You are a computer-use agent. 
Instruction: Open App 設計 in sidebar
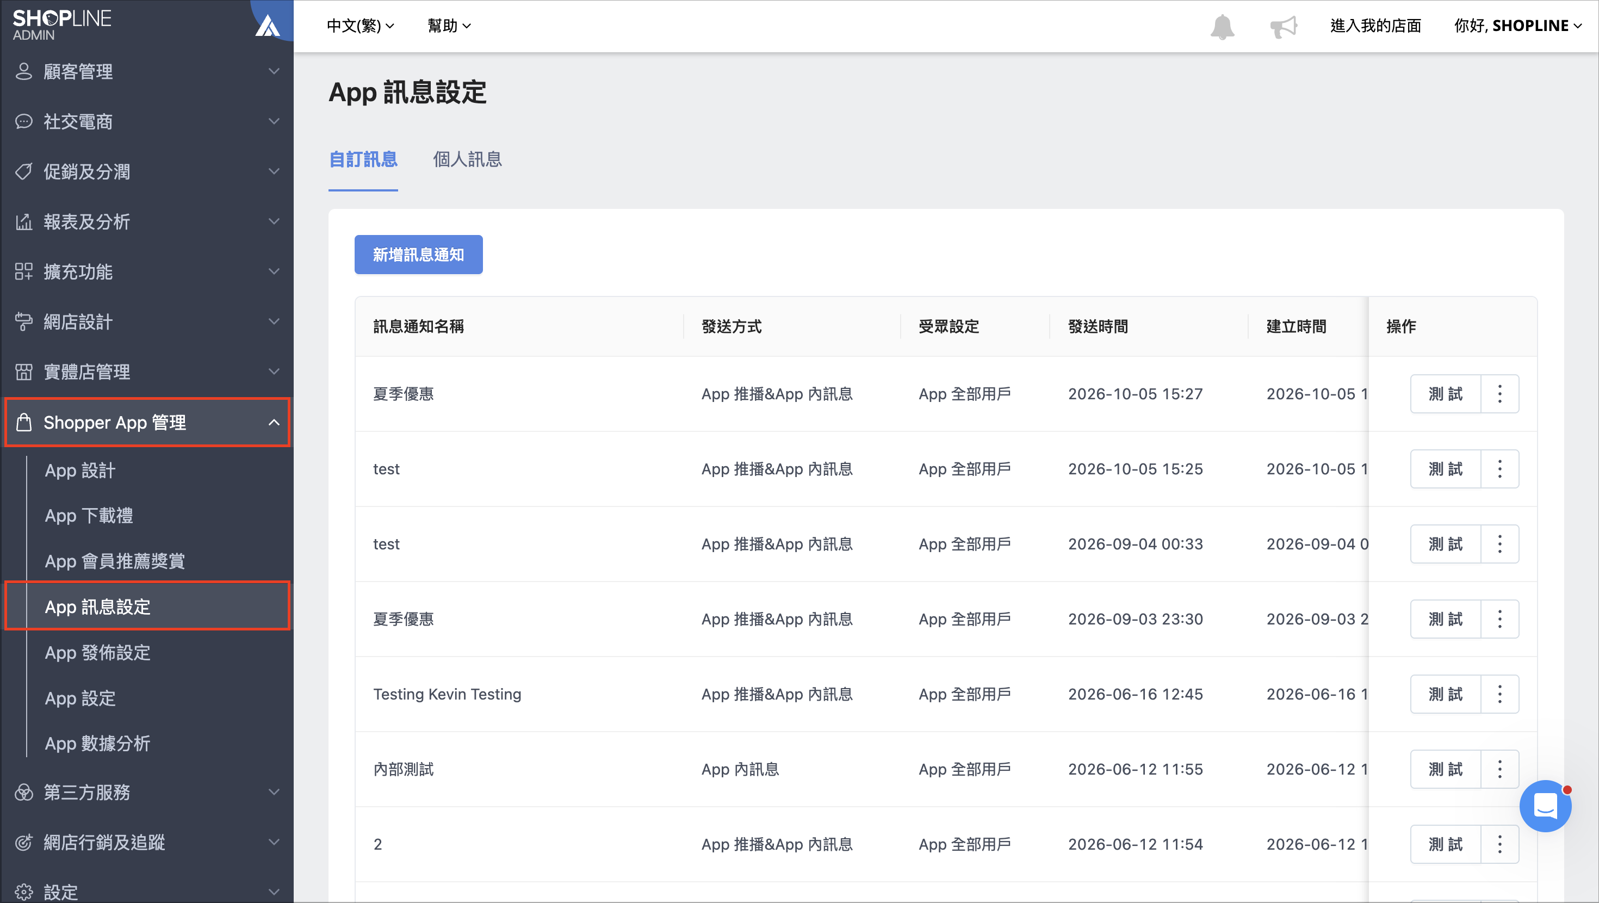[x=80, y=471]
